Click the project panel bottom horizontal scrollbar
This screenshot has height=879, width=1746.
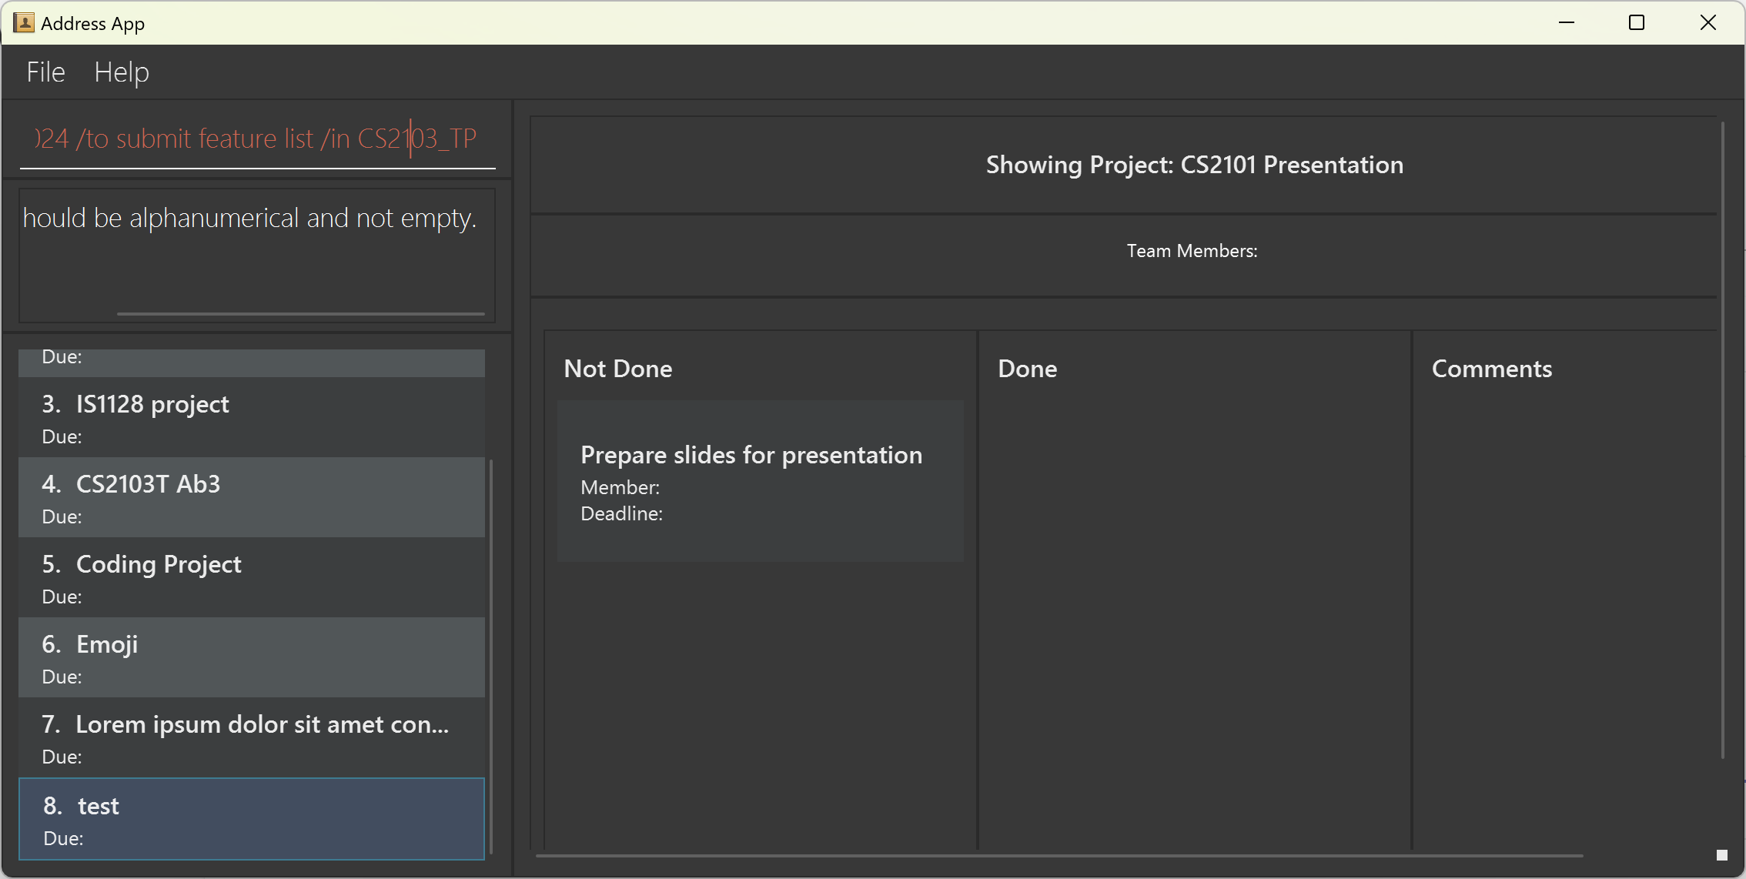point(1059,855)
